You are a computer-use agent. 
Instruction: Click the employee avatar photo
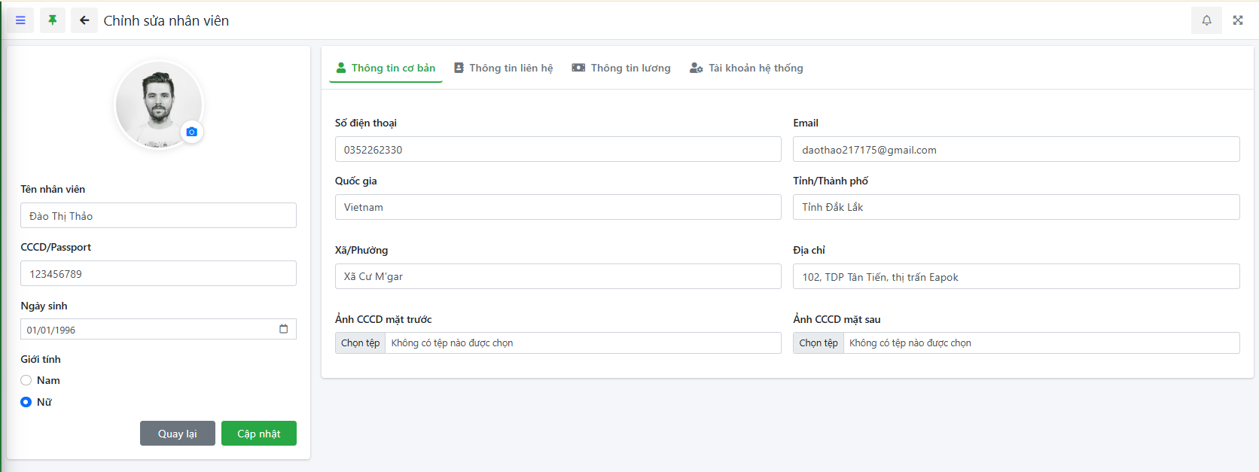pos(157,103)
